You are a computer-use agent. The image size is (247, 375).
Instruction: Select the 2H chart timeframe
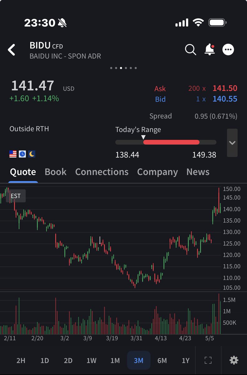tap(21, 361)
